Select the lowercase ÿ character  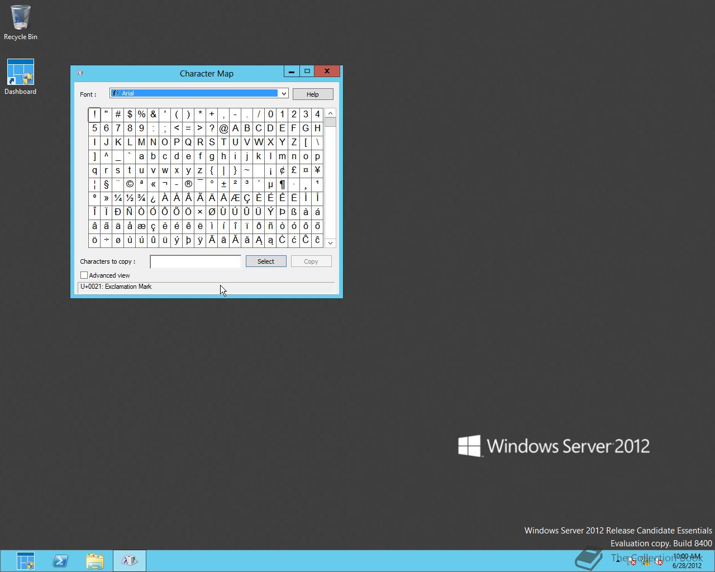[200, 240]
